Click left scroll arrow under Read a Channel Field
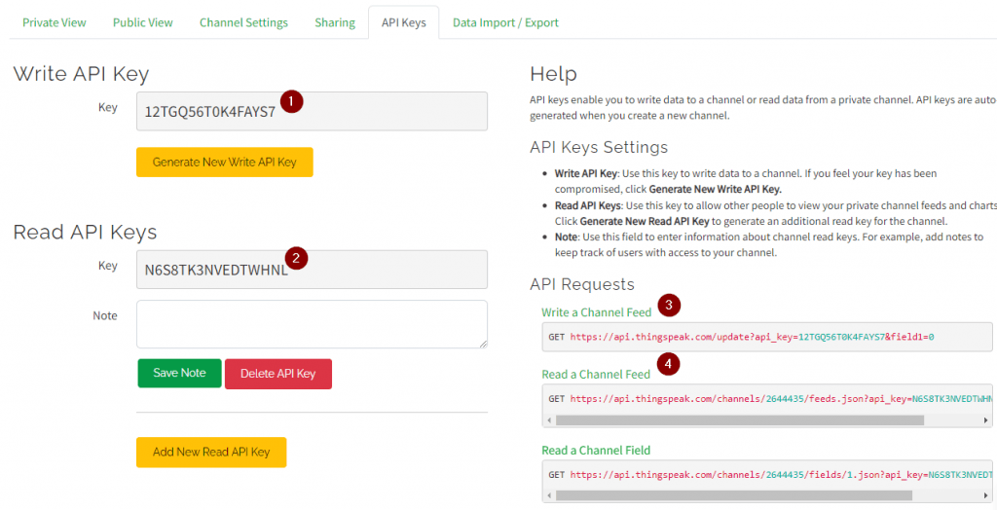The height and width of the screenshot is (510, 997). coord(549,495)
